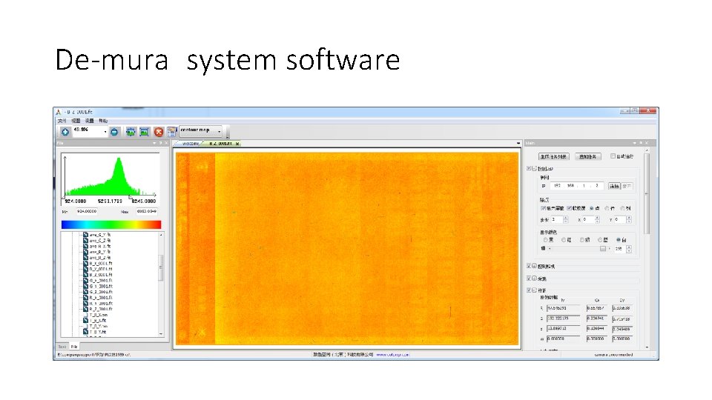Screen dimensions: 712x400
Task: Choose the 白 display color radio
Action: [x=619, y=239]
